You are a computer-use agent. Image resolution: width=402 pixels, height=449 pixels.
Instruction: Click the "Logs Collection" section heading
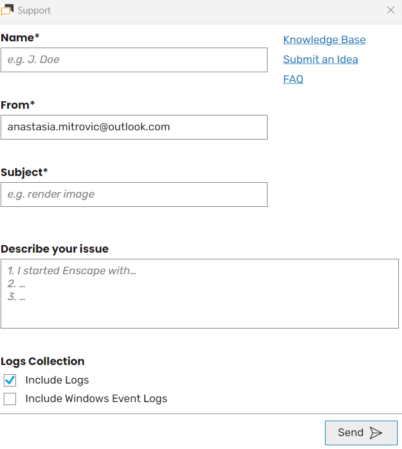point(43,361)
